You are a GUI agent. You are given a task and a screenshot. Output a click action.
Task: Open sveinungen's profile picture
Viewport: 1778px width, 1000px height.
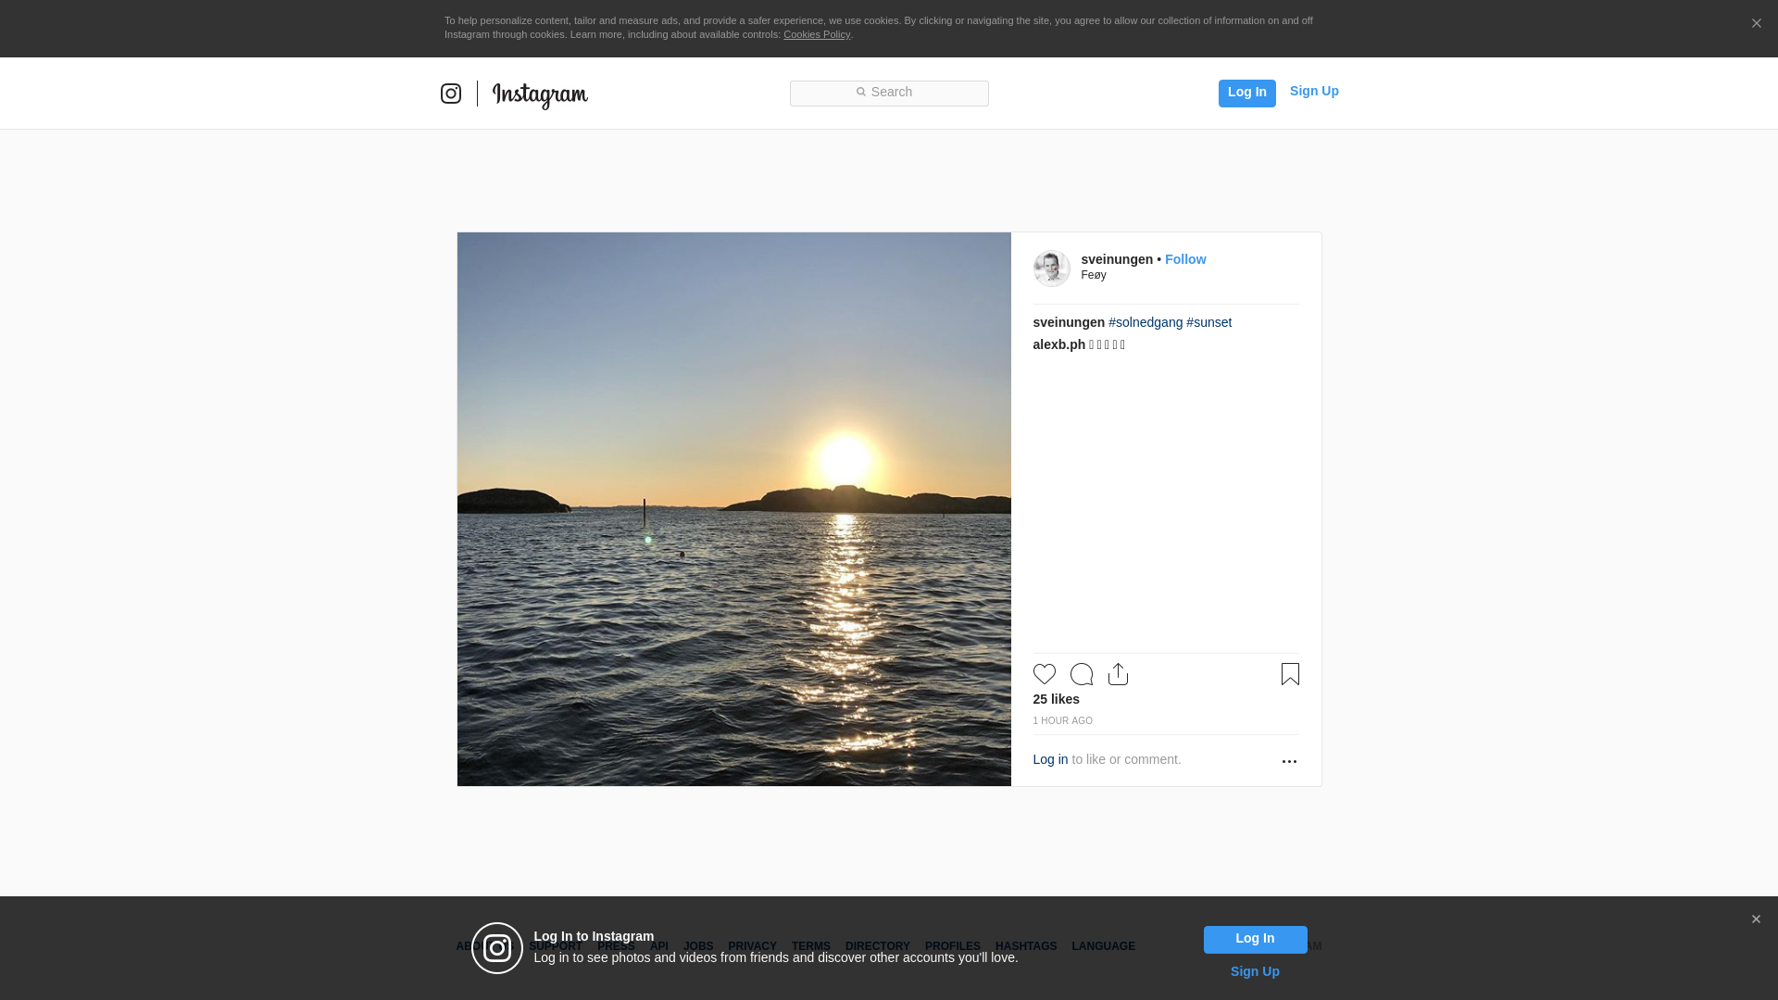pos(1051,269)
